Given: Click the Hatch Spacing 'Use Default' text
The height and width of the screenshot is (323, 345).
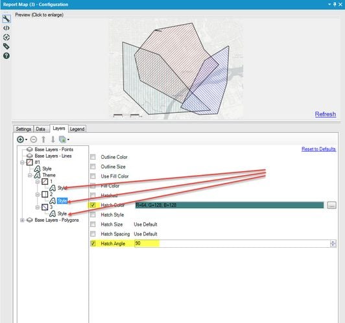Looking at the screenshot, I should (x=145, y=233).
